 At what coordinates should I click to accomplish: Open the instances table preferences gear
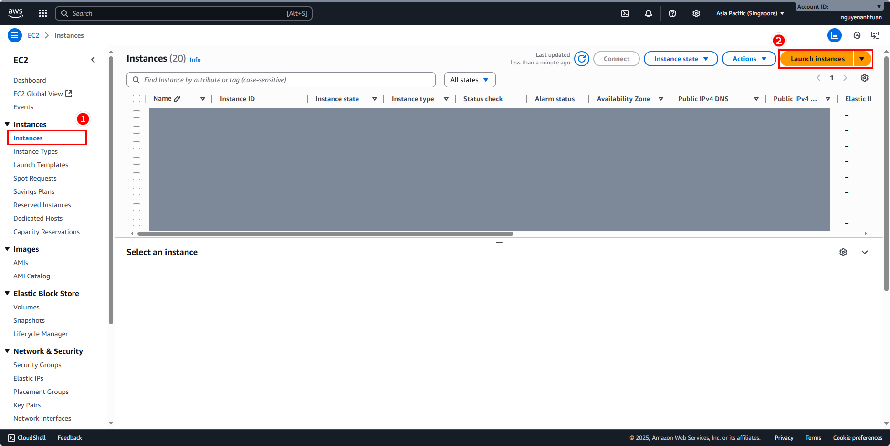[x=864, y=78]
